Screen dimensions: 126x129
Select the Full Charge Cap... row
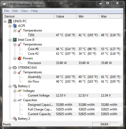coord(75,109)
